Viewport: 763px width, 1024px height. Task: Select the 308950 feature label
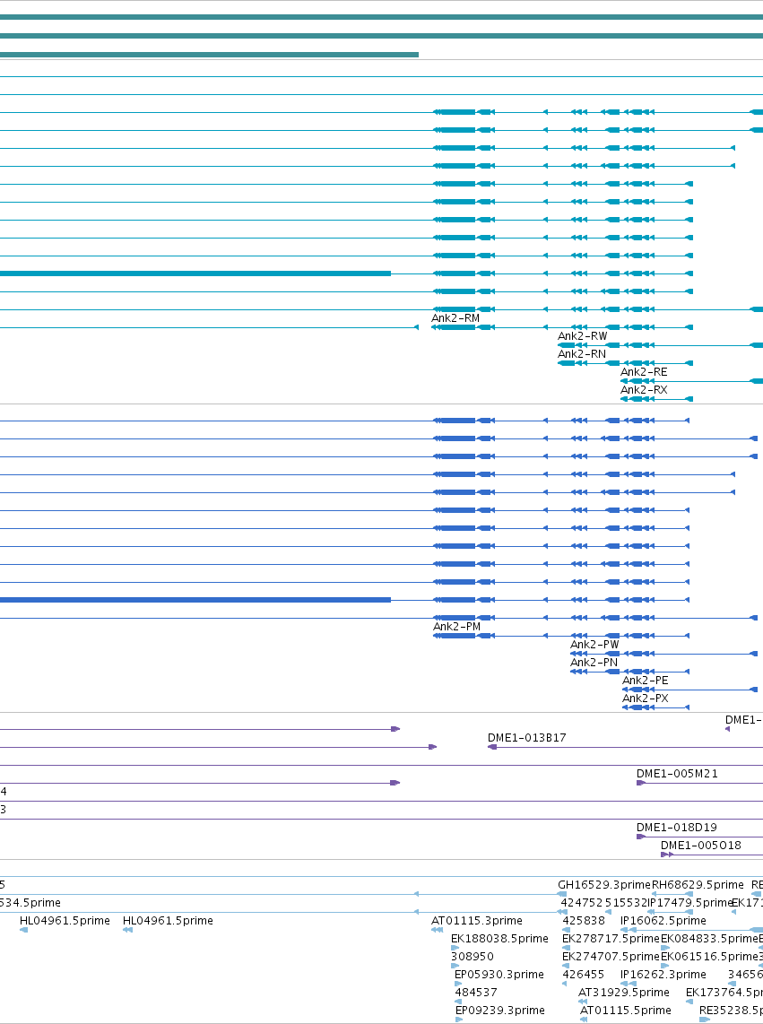[x=473, y=957]
